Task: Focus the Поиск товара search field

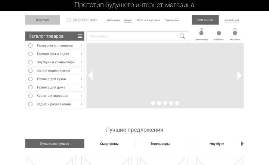Action: point(137,36)
